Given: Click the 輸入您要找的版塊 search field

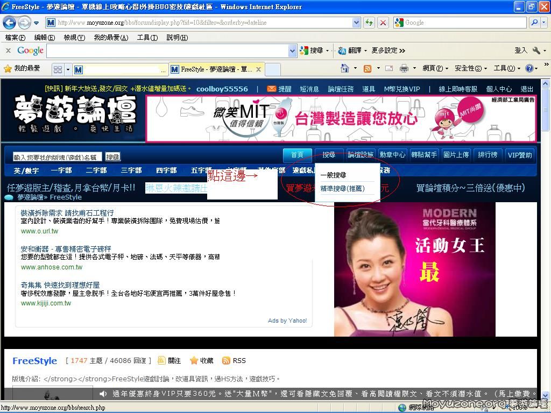Looking at the screenshot, I should click(x=57, y=157).
